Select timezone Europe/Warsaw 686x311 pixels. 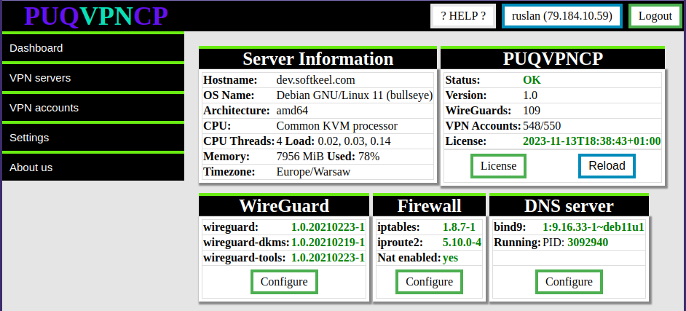coord(313,172)
